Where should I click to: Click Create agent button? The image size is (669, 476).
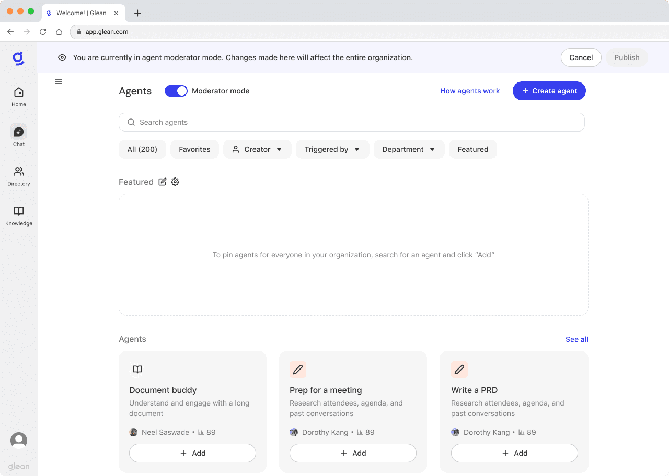point(549,91)
